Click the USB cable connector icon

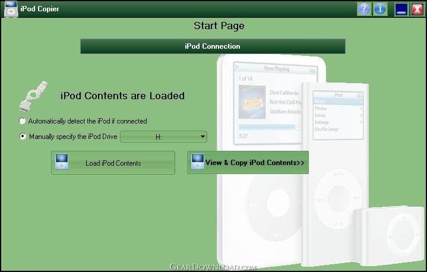pyautogui.click(x=33, y=96)
